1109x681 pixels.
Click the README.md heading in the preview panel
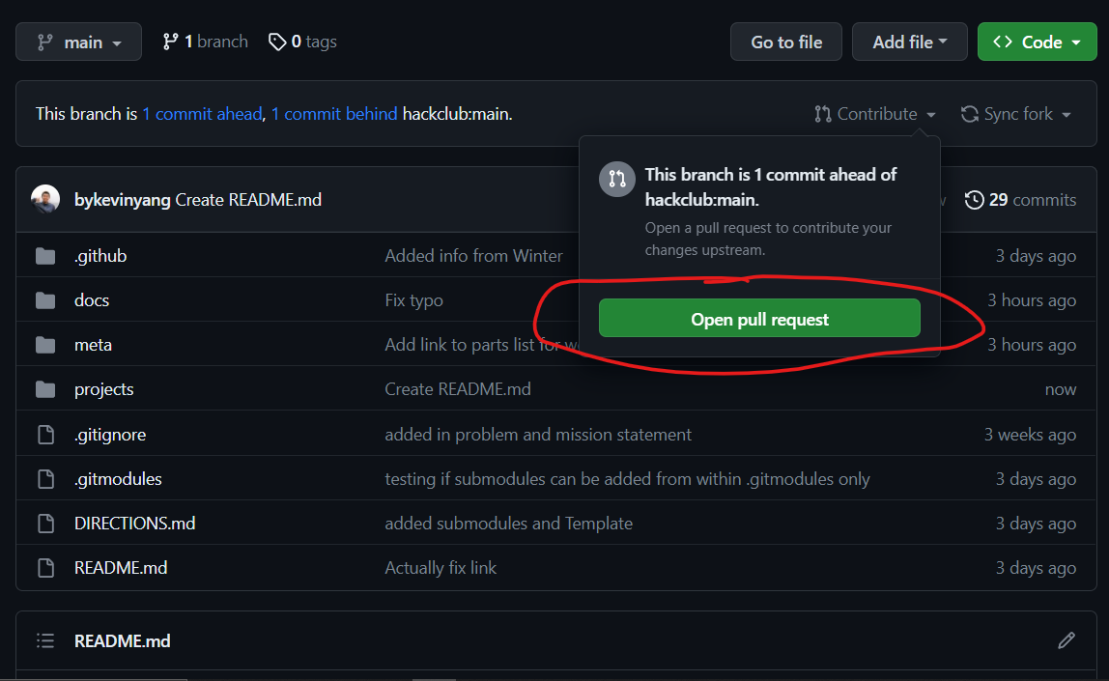click(123, 640)
